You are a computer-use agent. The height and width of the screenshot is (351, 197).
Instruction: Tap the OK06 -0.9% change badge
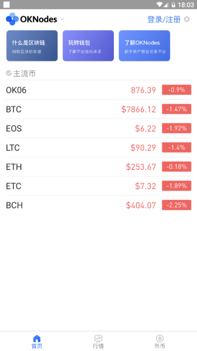[176, 90]
